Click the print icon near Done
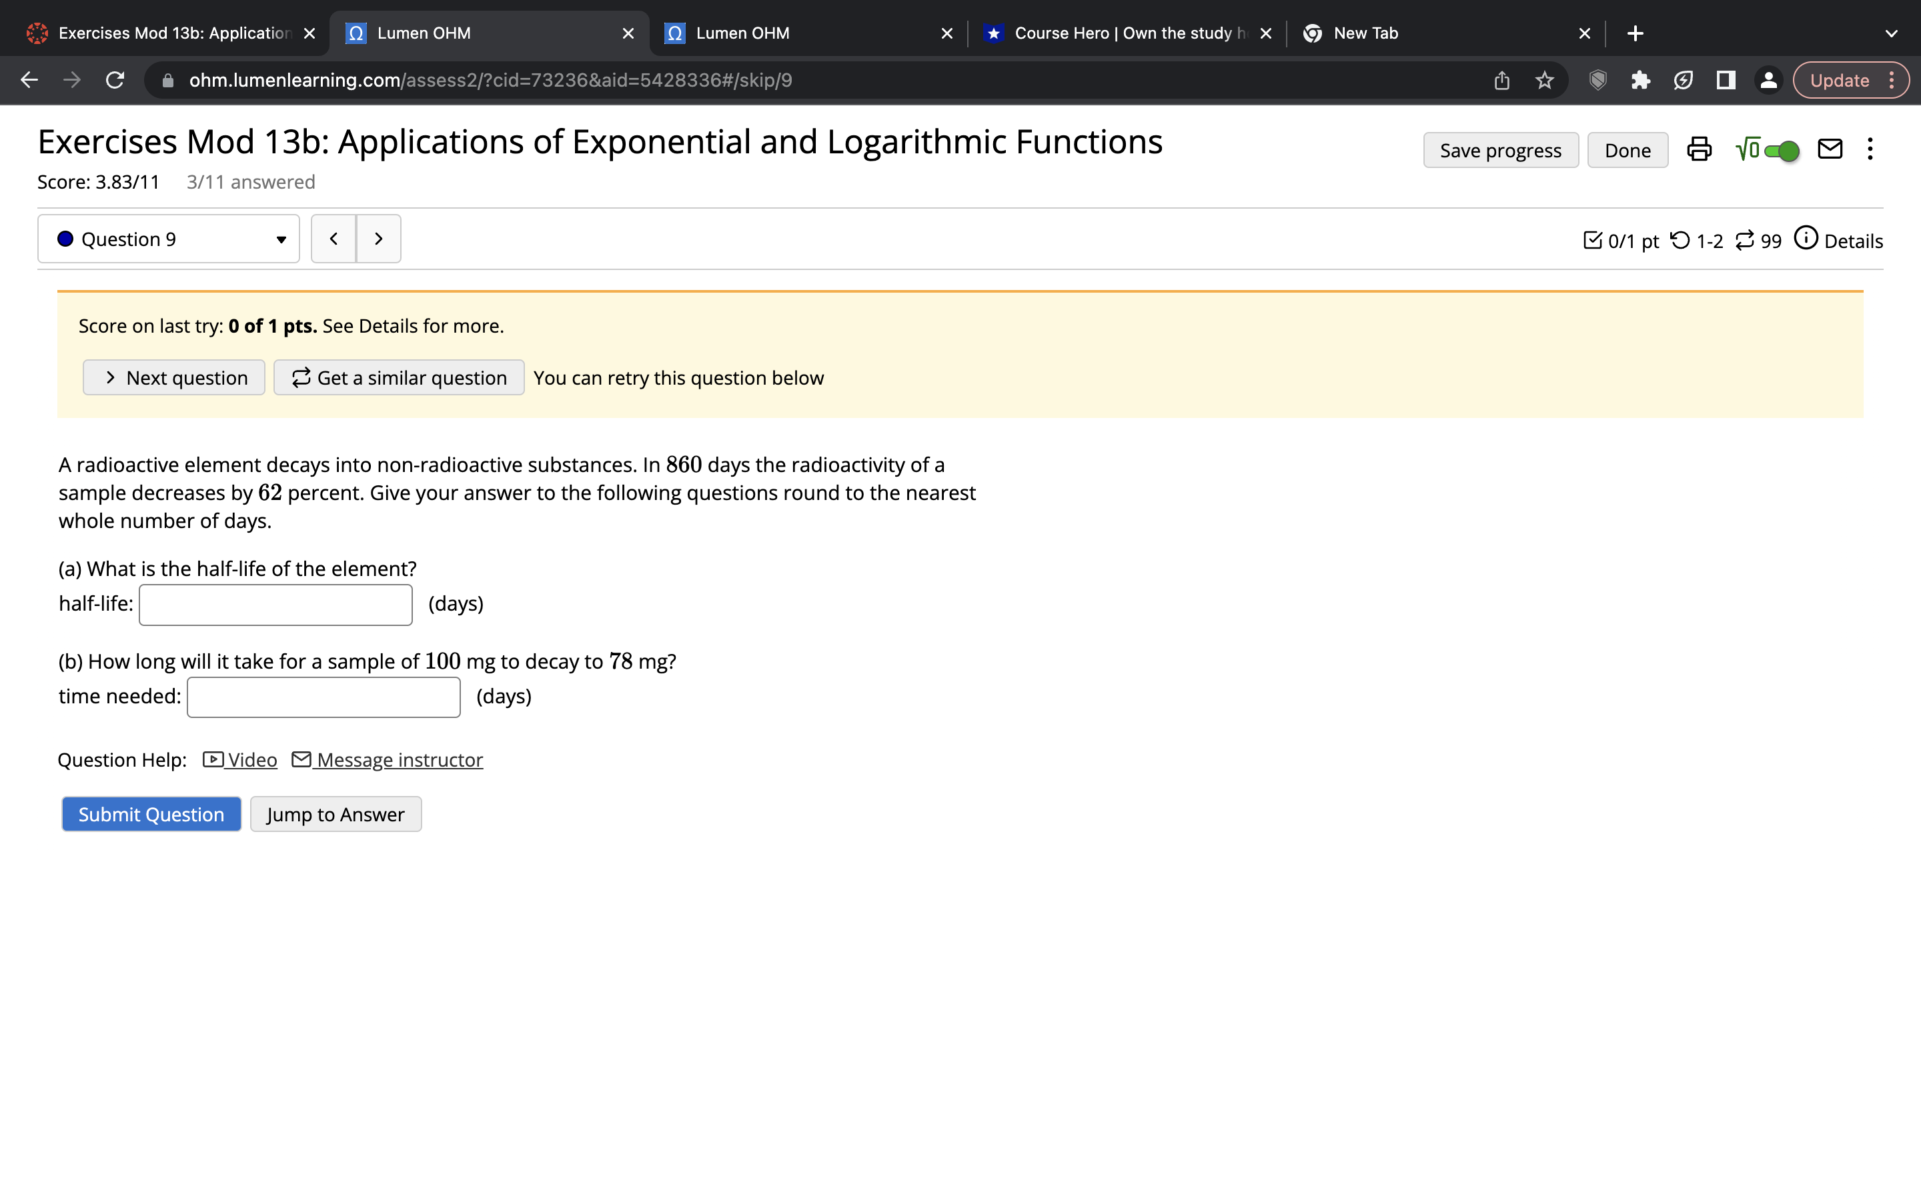 click(1699, 150)
